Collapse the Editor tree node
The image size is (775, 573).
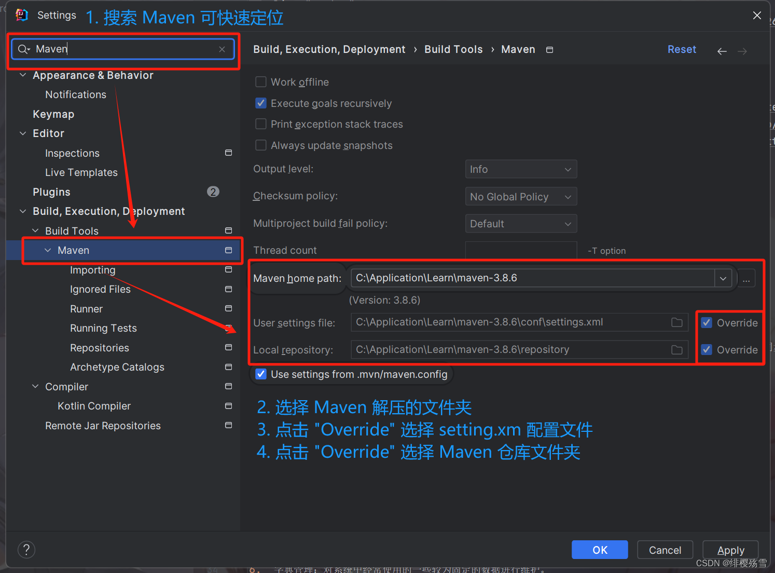pos(23,133)
